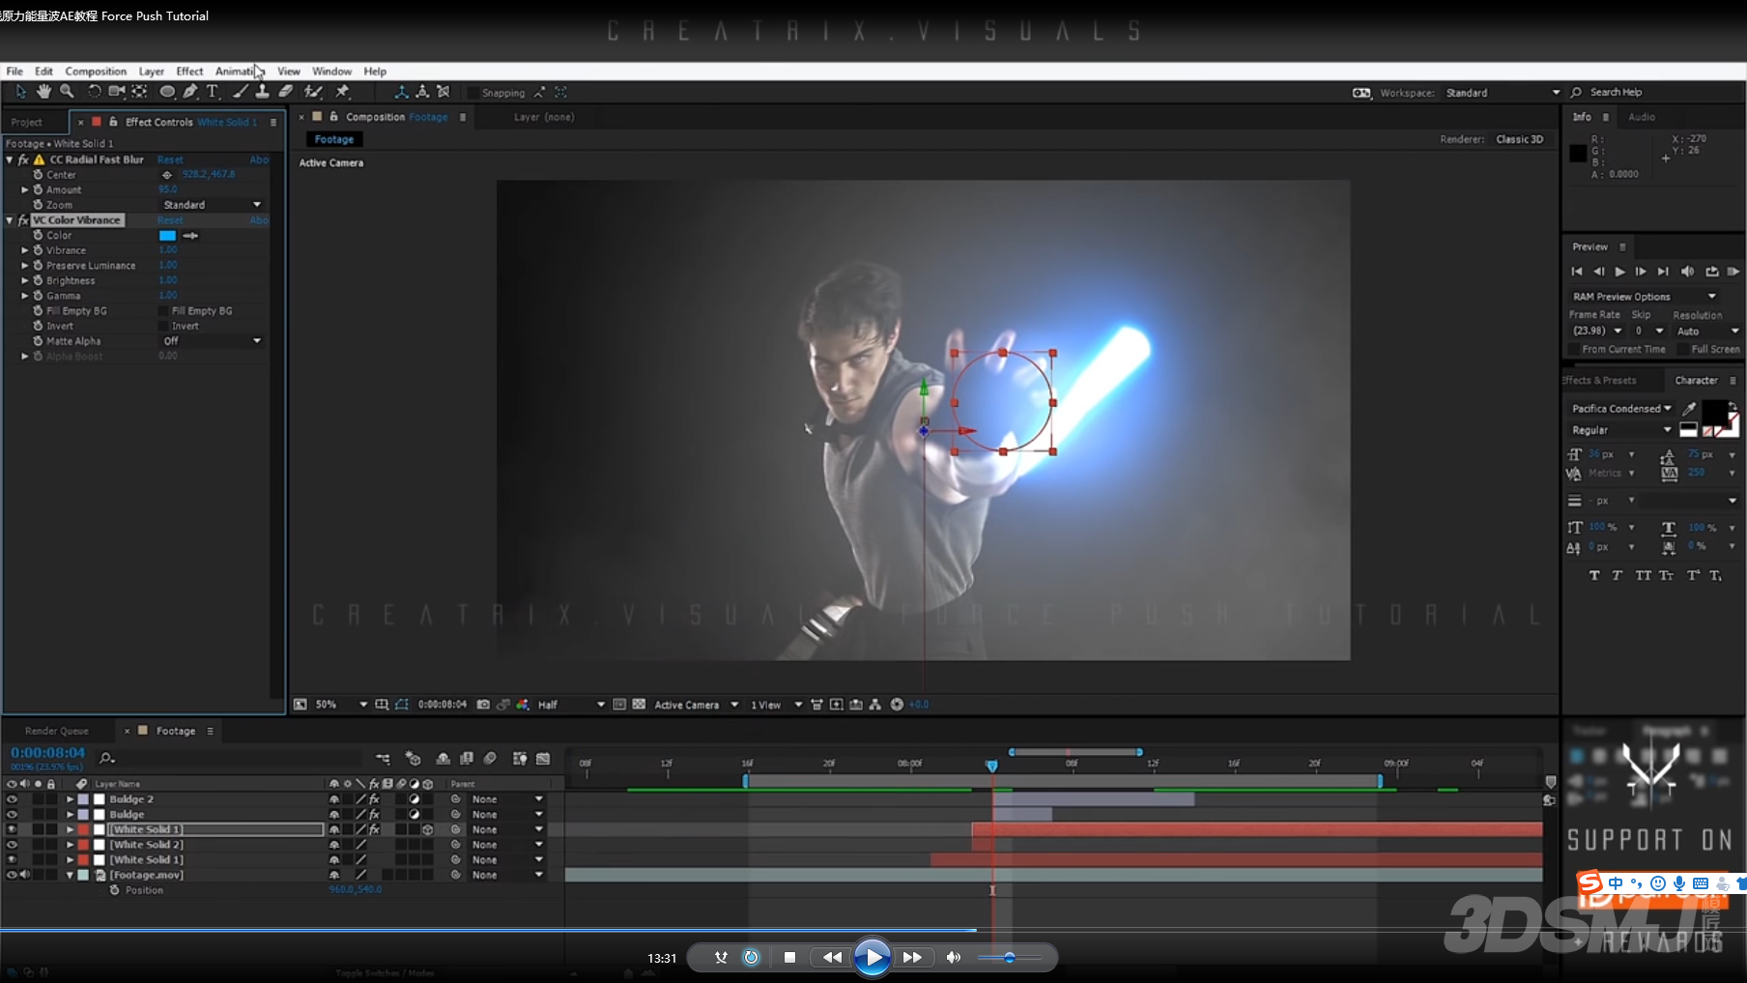Switch to the Project panel tab
The height and width of the screenshot is (983, 1747).
pyautogui.click(x=27, y=122)
